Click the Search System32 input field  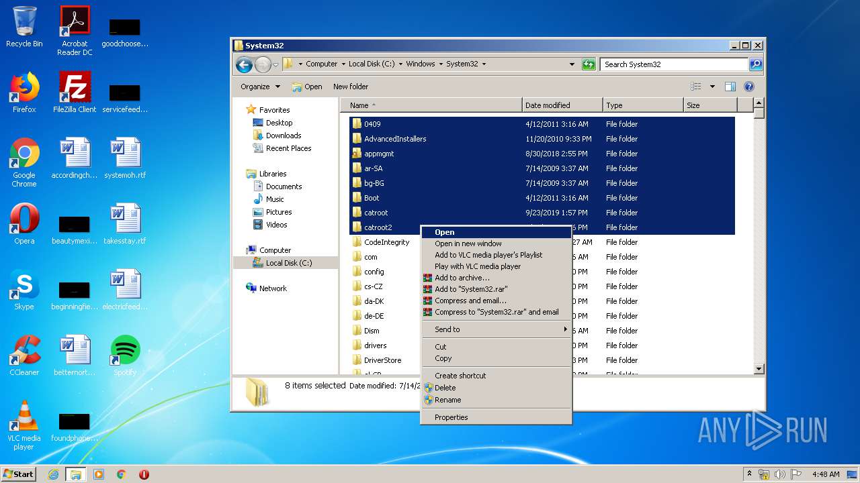tap(674, 64)
